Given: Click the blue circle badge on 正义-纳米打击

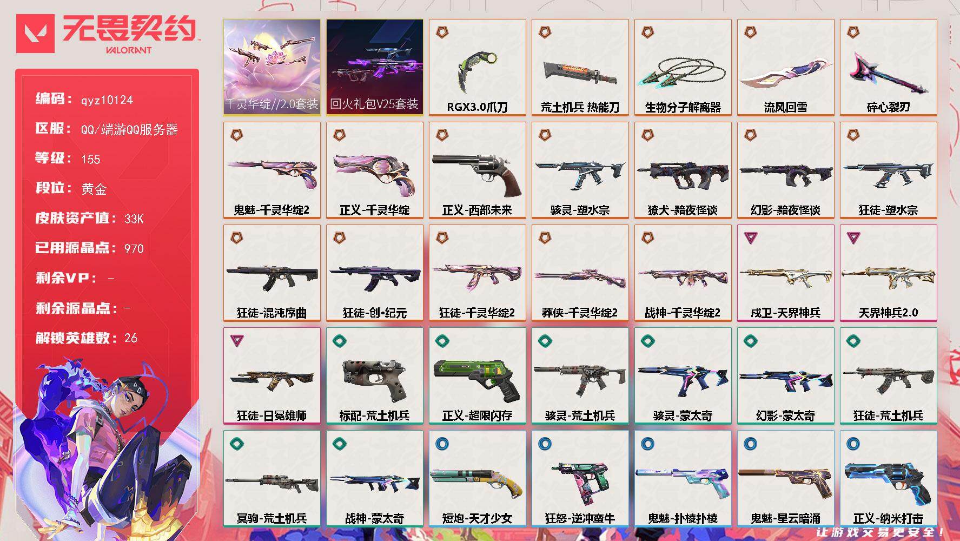Looking at the screenshot, I should click(853, 444).
